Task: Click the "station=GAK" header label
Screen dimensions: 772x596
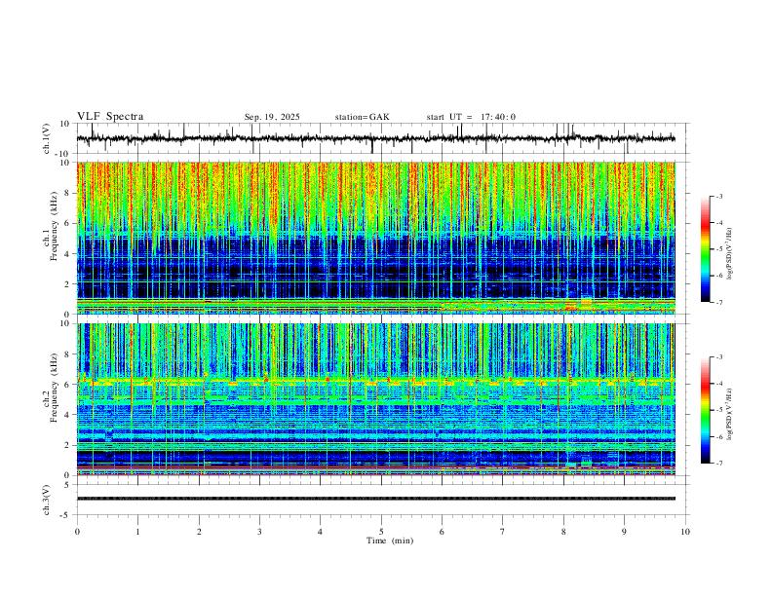Action: (x=362, y=117)
